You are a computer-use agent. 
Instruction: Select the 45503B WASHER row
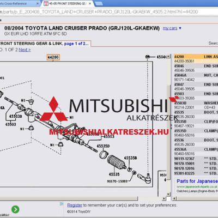(196, 103)
